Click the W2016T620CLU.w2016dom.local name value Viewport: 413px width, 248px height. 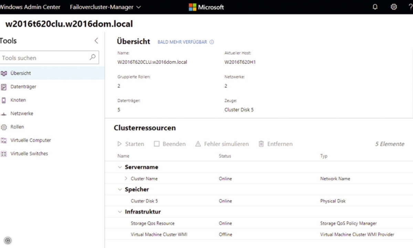tap(152, 62)
